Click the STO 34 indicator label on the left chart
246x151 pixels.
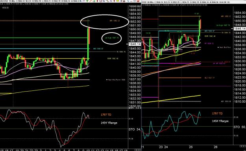click(135, 129)
